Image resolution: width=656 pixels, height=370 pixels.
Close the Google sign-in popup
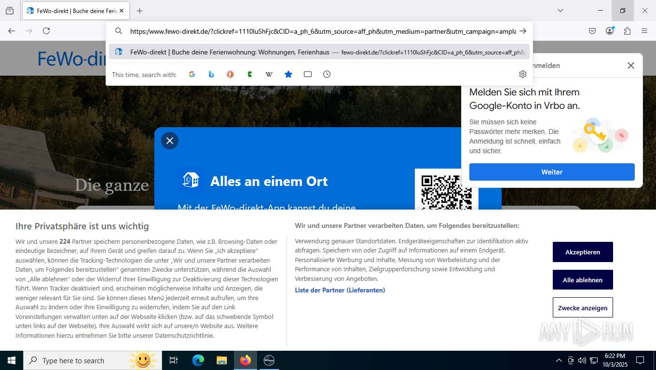631,66
